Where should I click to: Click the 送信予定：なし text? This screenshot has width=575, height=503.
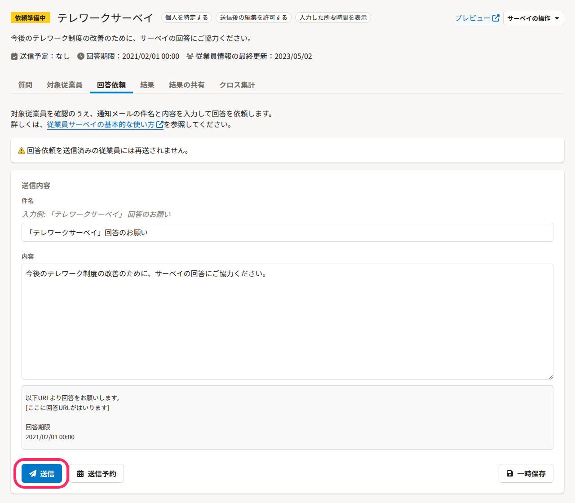tap(45, 56)
